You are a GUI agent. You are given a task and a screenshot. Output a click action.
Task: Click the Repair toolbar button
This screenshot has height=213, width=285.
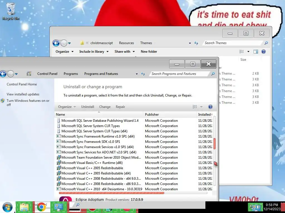[x=120, y=107]
